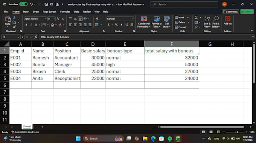Open Conditional Formatting menu
The height and width of the screenshot is (143, 256).
144,22
